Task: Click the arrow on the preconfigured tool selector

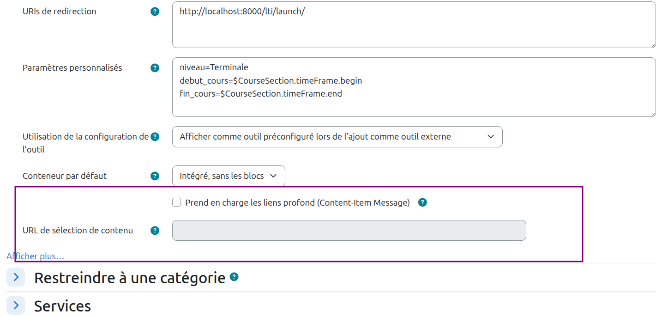Action: pos(491,136)
